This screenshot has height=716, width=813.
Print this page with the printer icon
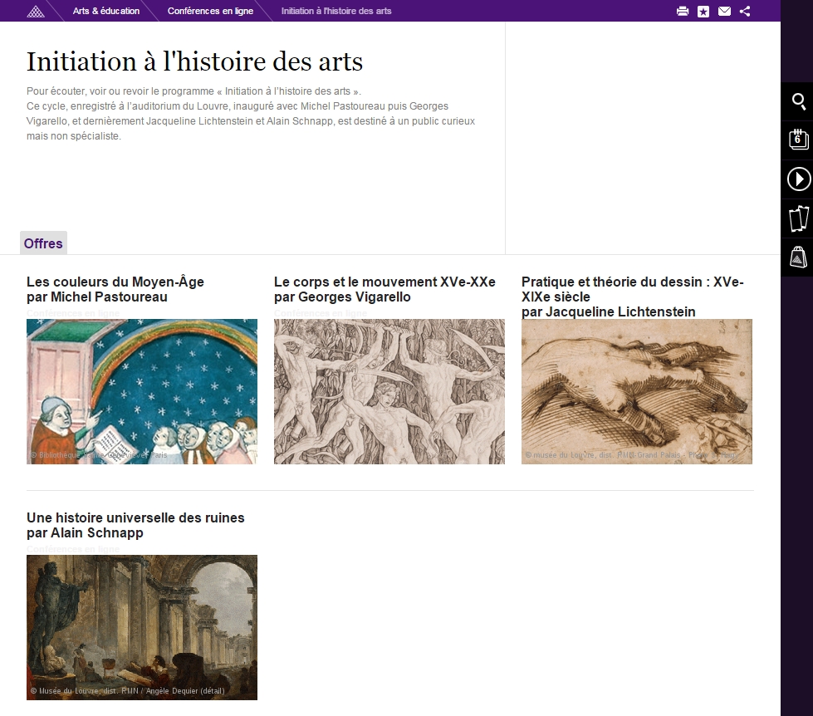click(683, 11)
